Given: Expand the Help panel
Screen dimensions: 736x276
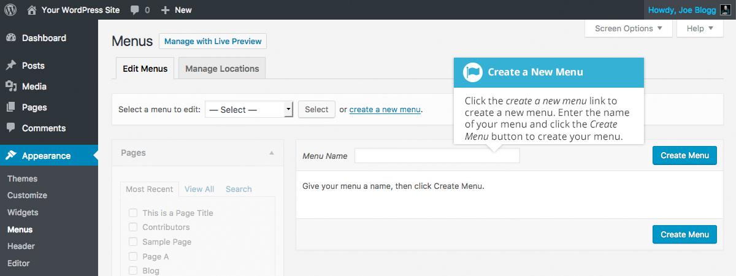Looking at the screenshot, I should (700, 28).
